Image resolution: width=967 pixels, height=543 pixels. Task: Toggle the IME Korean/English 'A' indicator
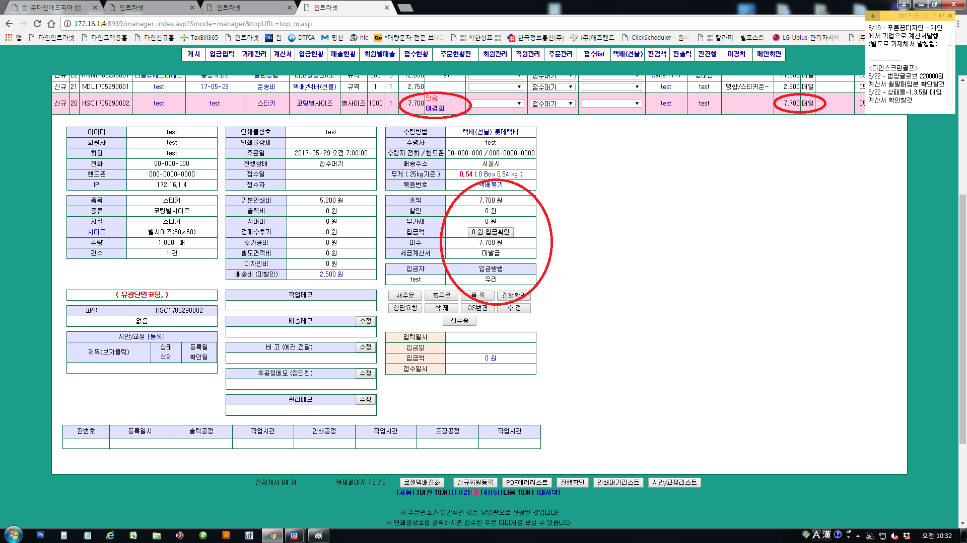click(816, 535)
